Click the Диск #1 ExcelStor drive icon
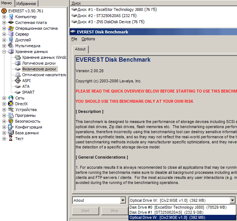The width and height of the screenshot is (237, 221). coord(74,9)
